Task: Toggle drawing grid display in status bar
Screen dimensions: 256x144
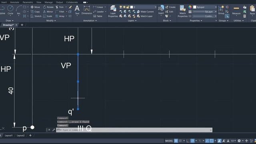Action: 176,140
